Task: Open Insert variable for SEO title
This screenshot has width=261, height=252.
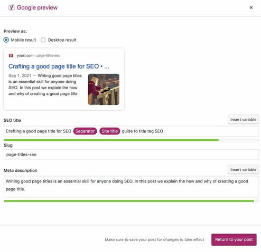Action: (243, 120)
